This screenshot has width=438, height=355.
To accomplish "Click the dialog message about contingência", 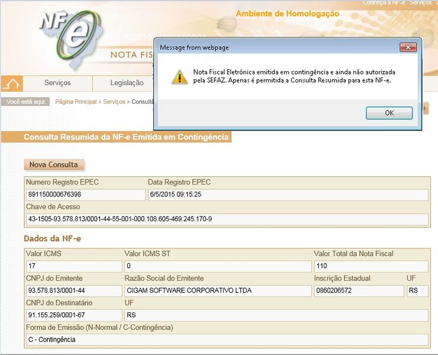I will [x=294, y=76].
